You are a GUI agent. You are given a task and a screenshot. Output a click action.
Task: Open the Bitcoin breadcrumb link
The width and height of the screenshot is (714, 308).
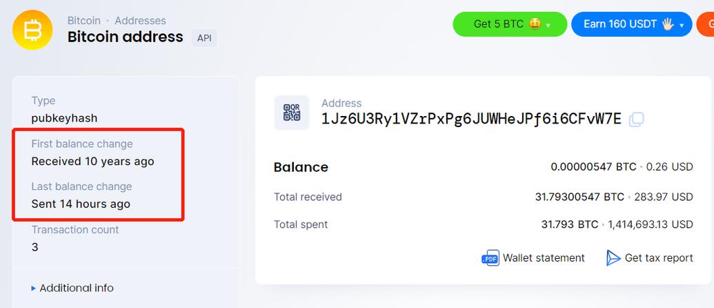coord(83,21)
